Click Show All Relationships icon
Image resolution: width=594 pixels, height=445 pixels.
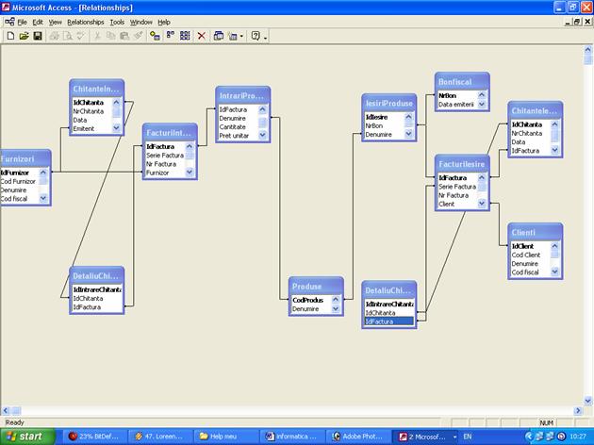(185, 36)
